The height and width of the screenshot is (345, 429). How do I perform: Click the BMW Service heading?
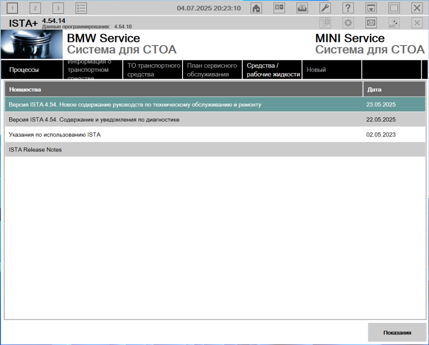pos(103,38)
